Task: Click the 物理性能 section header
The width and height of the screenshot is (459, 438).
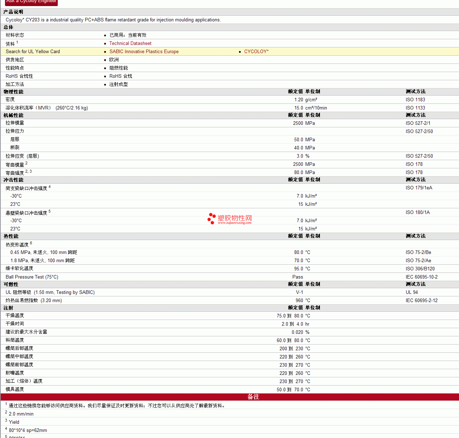Action: point(13,92)
